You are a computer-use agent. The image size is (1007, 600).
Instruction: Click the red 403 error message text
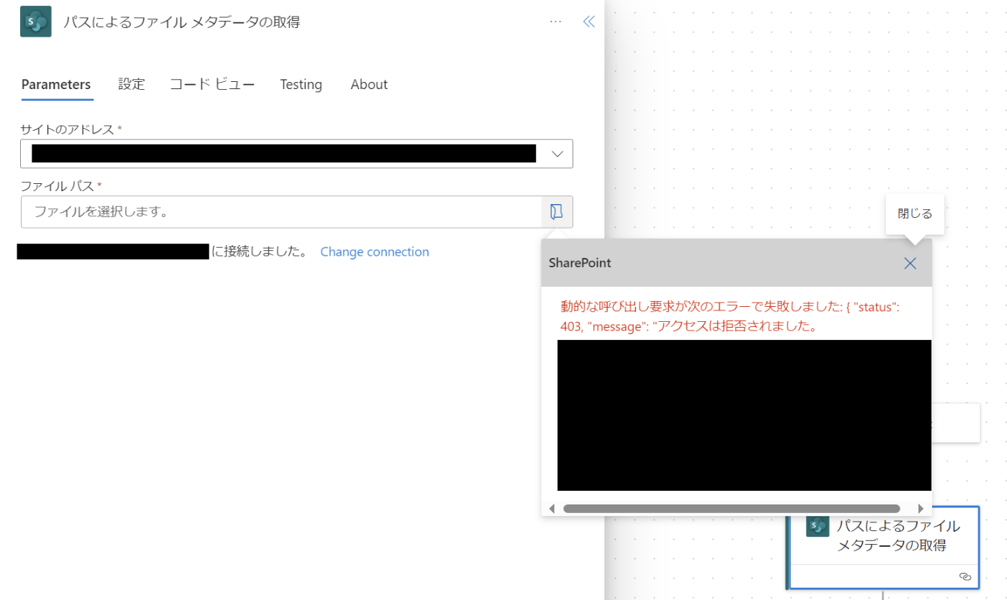(x=730, y=317)
